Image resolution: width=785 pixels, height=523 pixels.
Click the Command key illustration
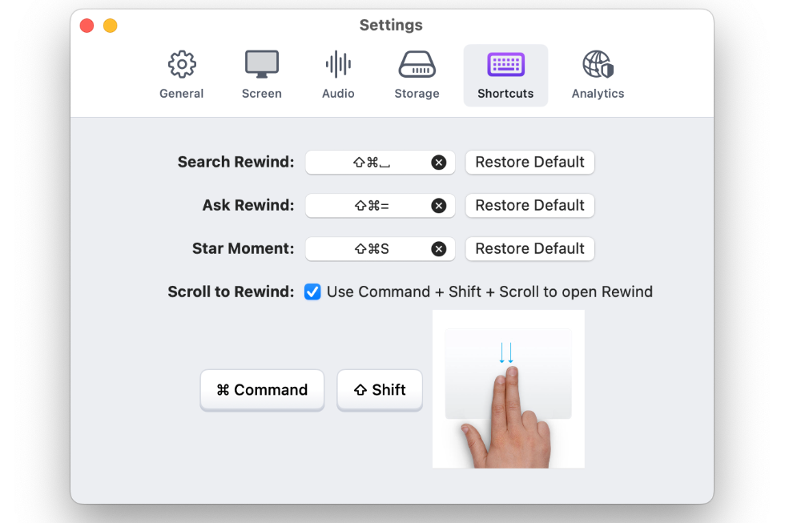[263, 390]
